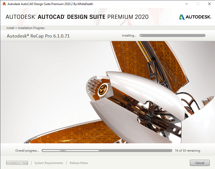
Task: Click 'Autodesk ReCap Pro 6.1.0.71' heading
Action: [38, 36]
